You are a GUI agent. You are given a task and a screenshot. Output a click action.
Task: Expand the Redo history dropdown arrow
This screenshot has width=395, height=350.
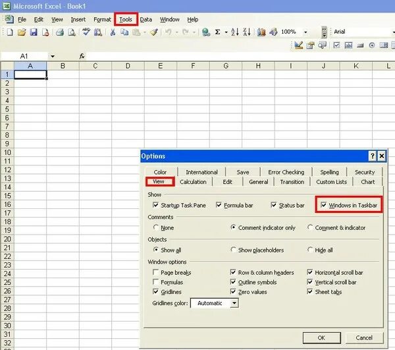click(x=194, y=32)
